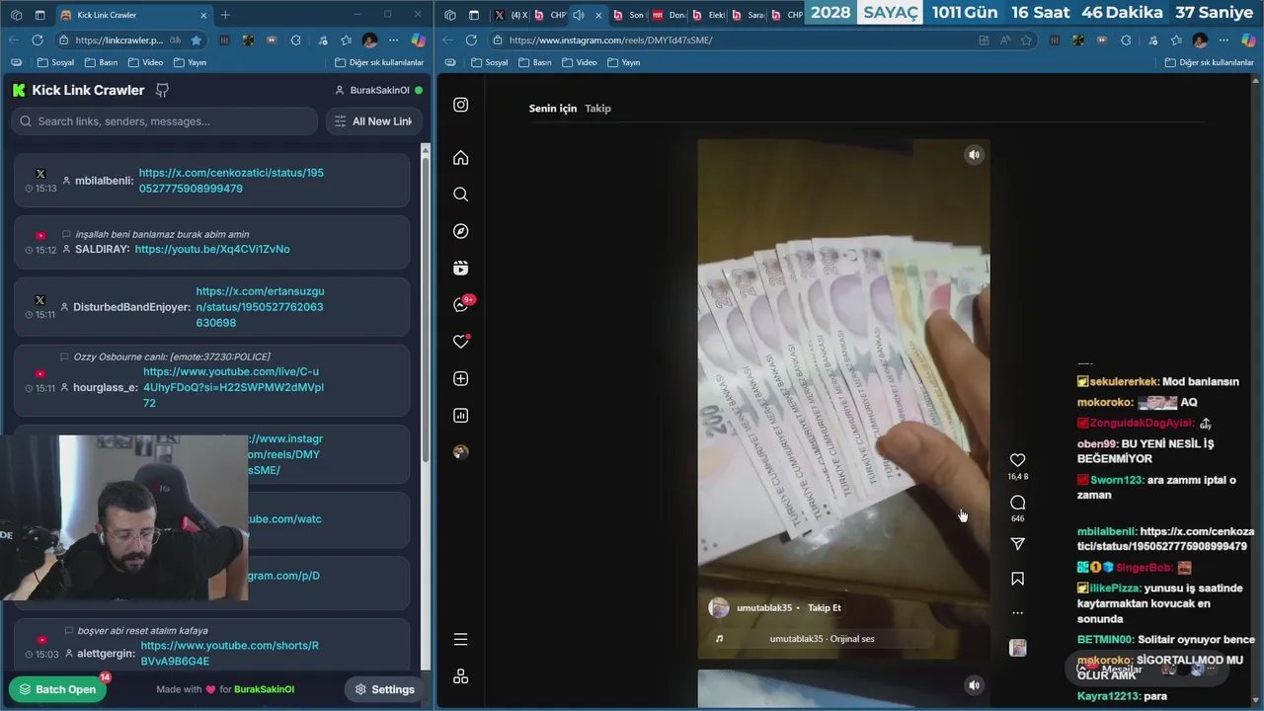Viewport: 1264px width, 711px height.
Task: Open the reel's three-dot options
Action: [1017, 613]
